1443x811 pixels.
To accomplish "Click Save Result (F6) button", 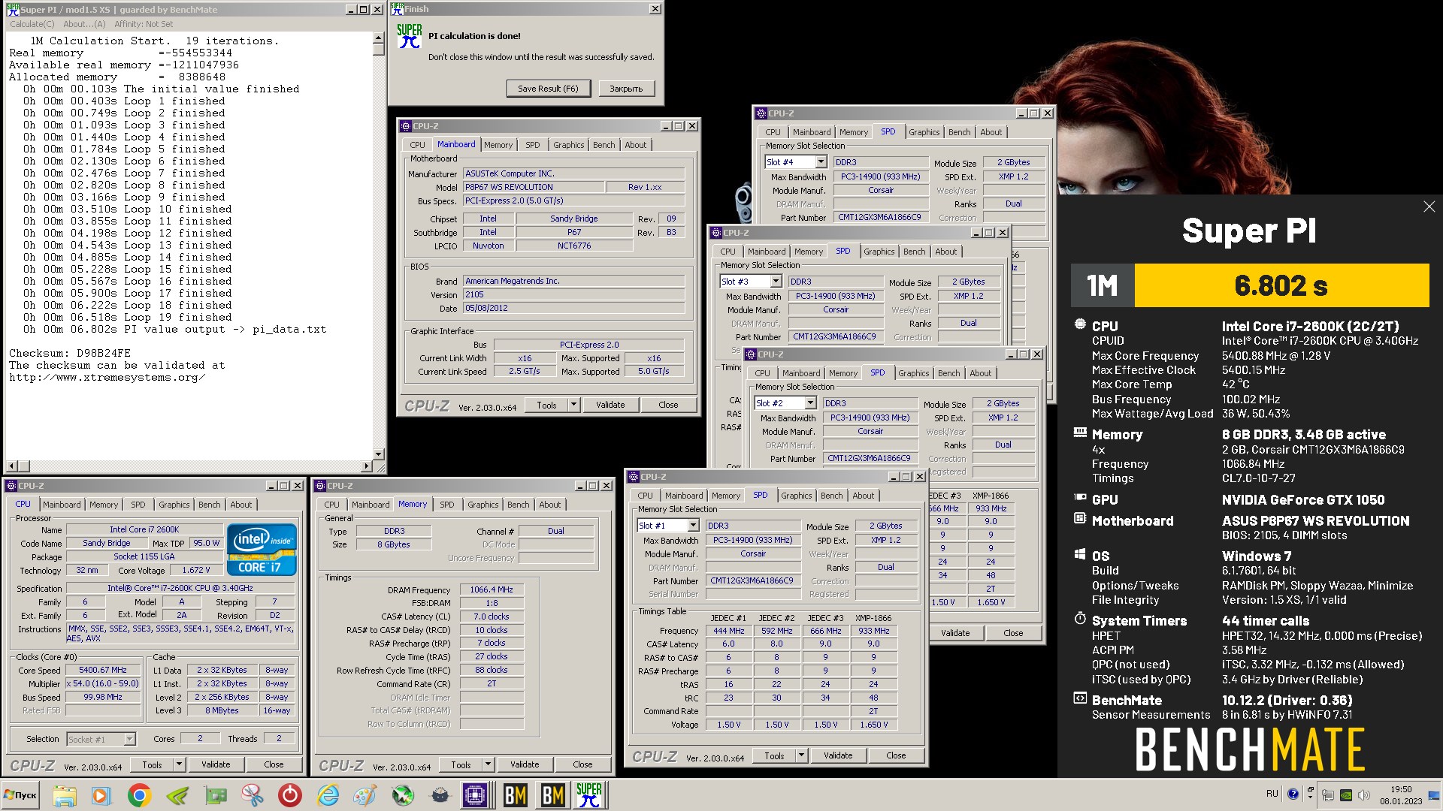I will [x=548, y=89].
